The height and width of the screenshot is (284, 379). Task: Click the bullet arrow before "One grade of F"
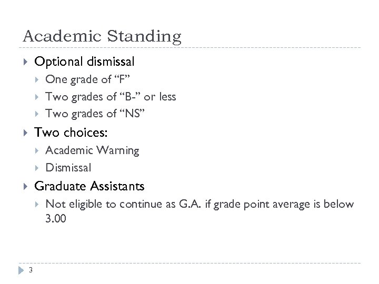[x=37, y=80]
